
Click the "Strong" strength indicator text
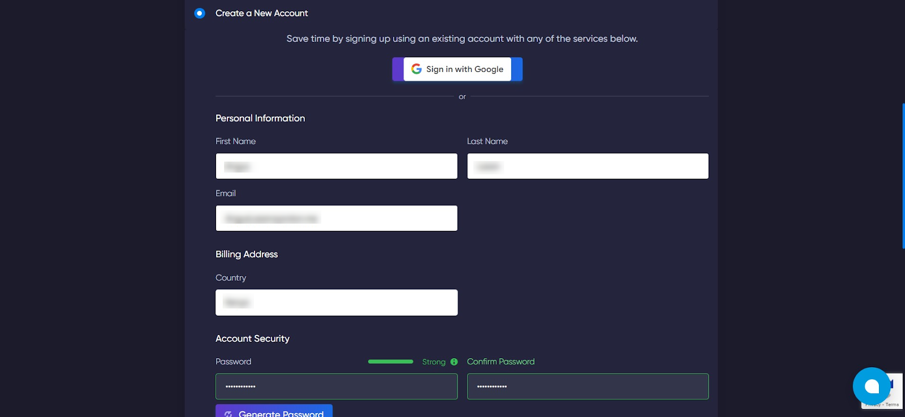[433, 362]
